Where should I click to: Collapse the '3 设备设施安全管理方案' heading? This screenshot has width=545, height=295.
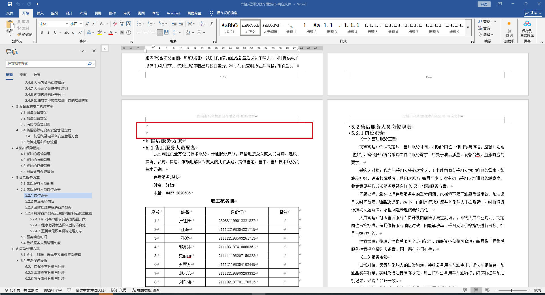point(13,106)
